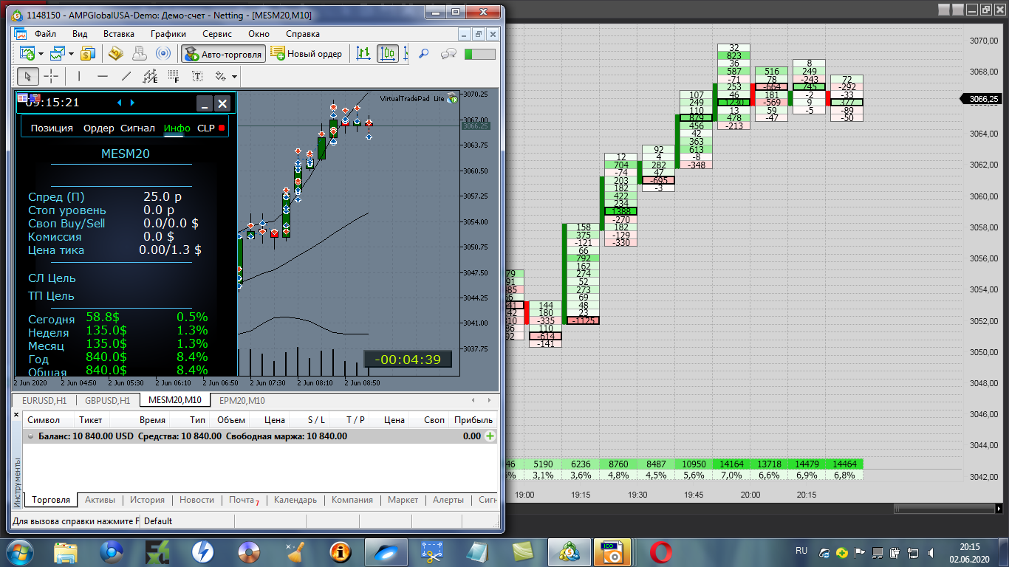Select the equidistant channel tool

point(150,76)
